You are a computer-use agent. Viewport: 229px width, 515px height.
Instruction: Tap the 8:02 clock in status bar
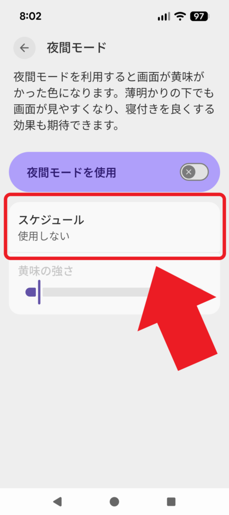(31, 17)
